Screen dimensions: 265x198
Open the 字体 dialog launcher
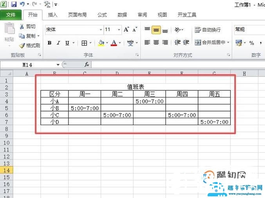[137, 55]
